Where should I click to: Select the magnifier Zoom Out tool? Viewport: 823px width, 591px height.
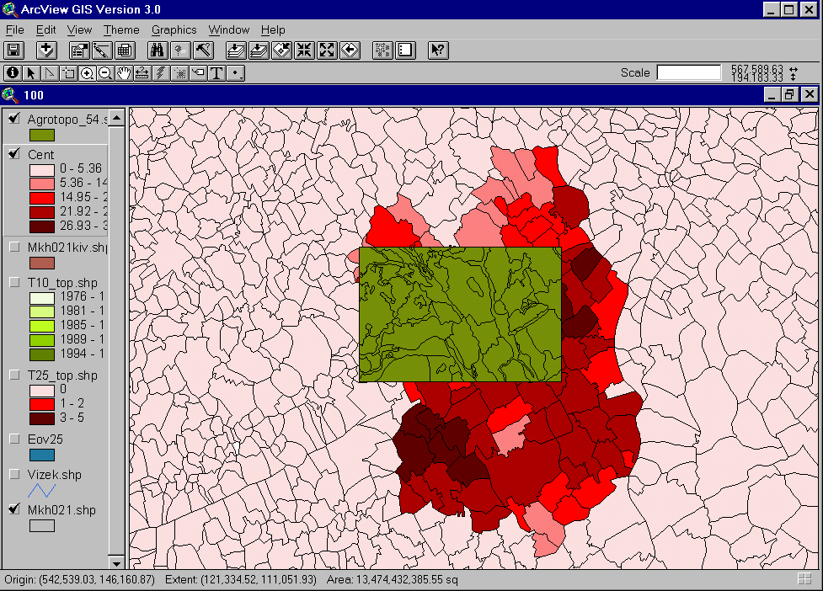pyautogui.click(x=105, y=73)
